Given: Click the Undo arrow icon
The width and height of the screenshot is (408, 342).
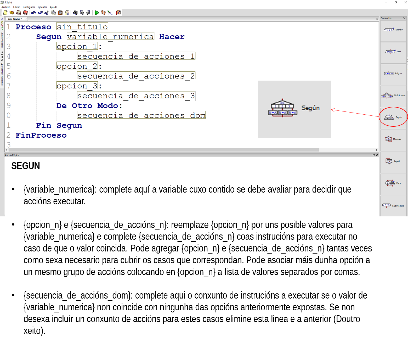Looking at the screenshot, I should coord(33,13).
